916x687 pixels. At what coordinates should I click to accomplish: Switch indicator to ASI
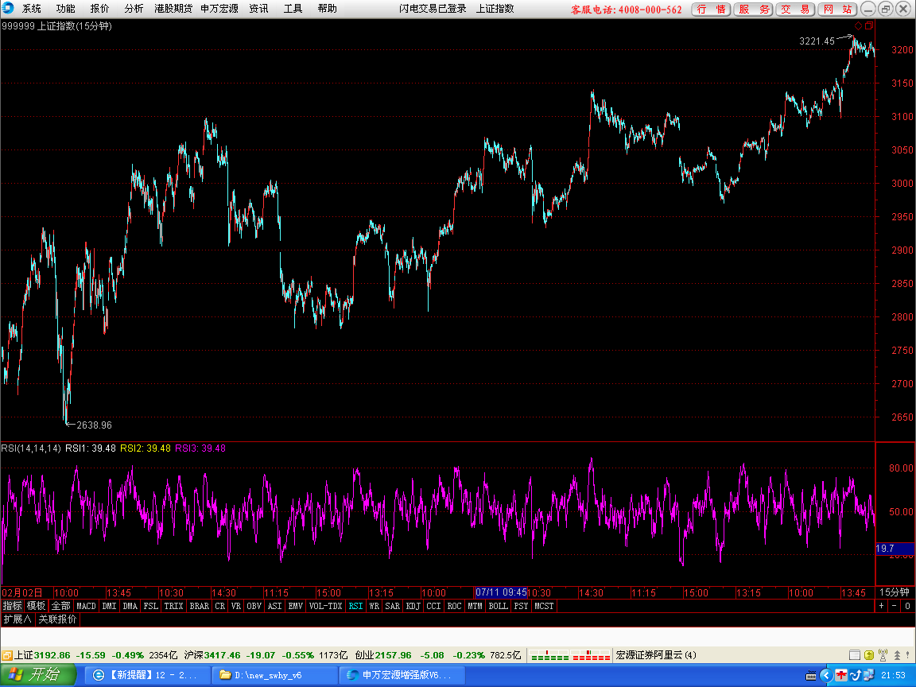click(274, 606)
